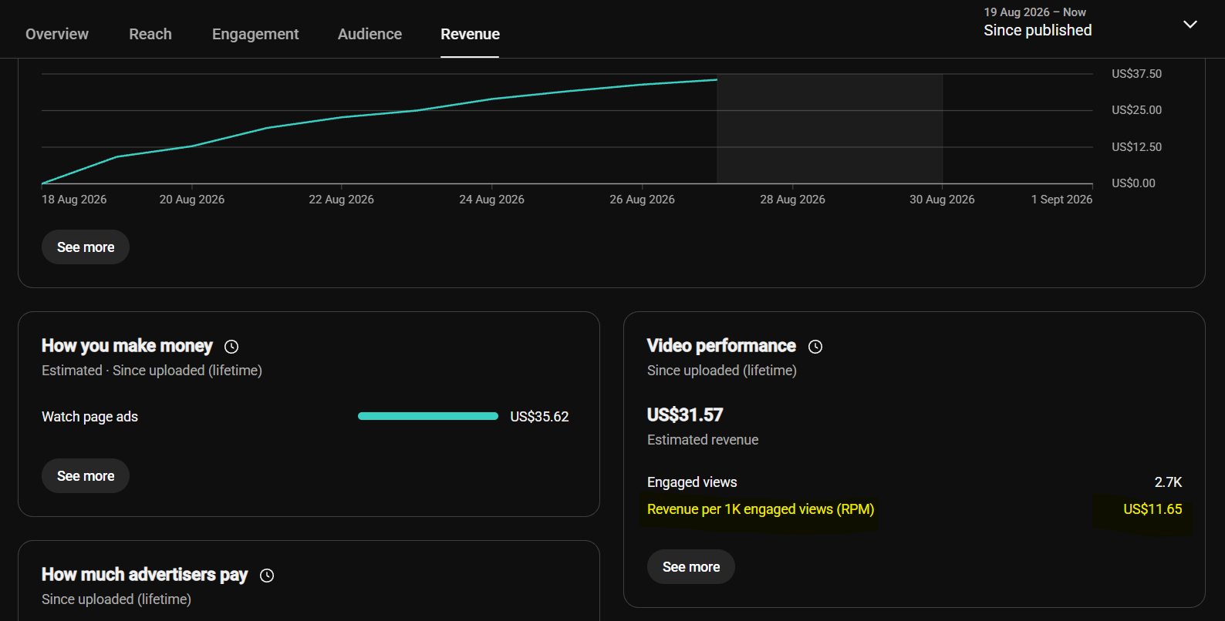Click See more in How you make money
Screen dimensions: 1225x621
tap(86, 476)
